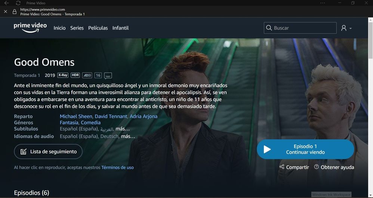
Task: Click the subtitles speech bubble badge
Action: (x=108, y=76)
